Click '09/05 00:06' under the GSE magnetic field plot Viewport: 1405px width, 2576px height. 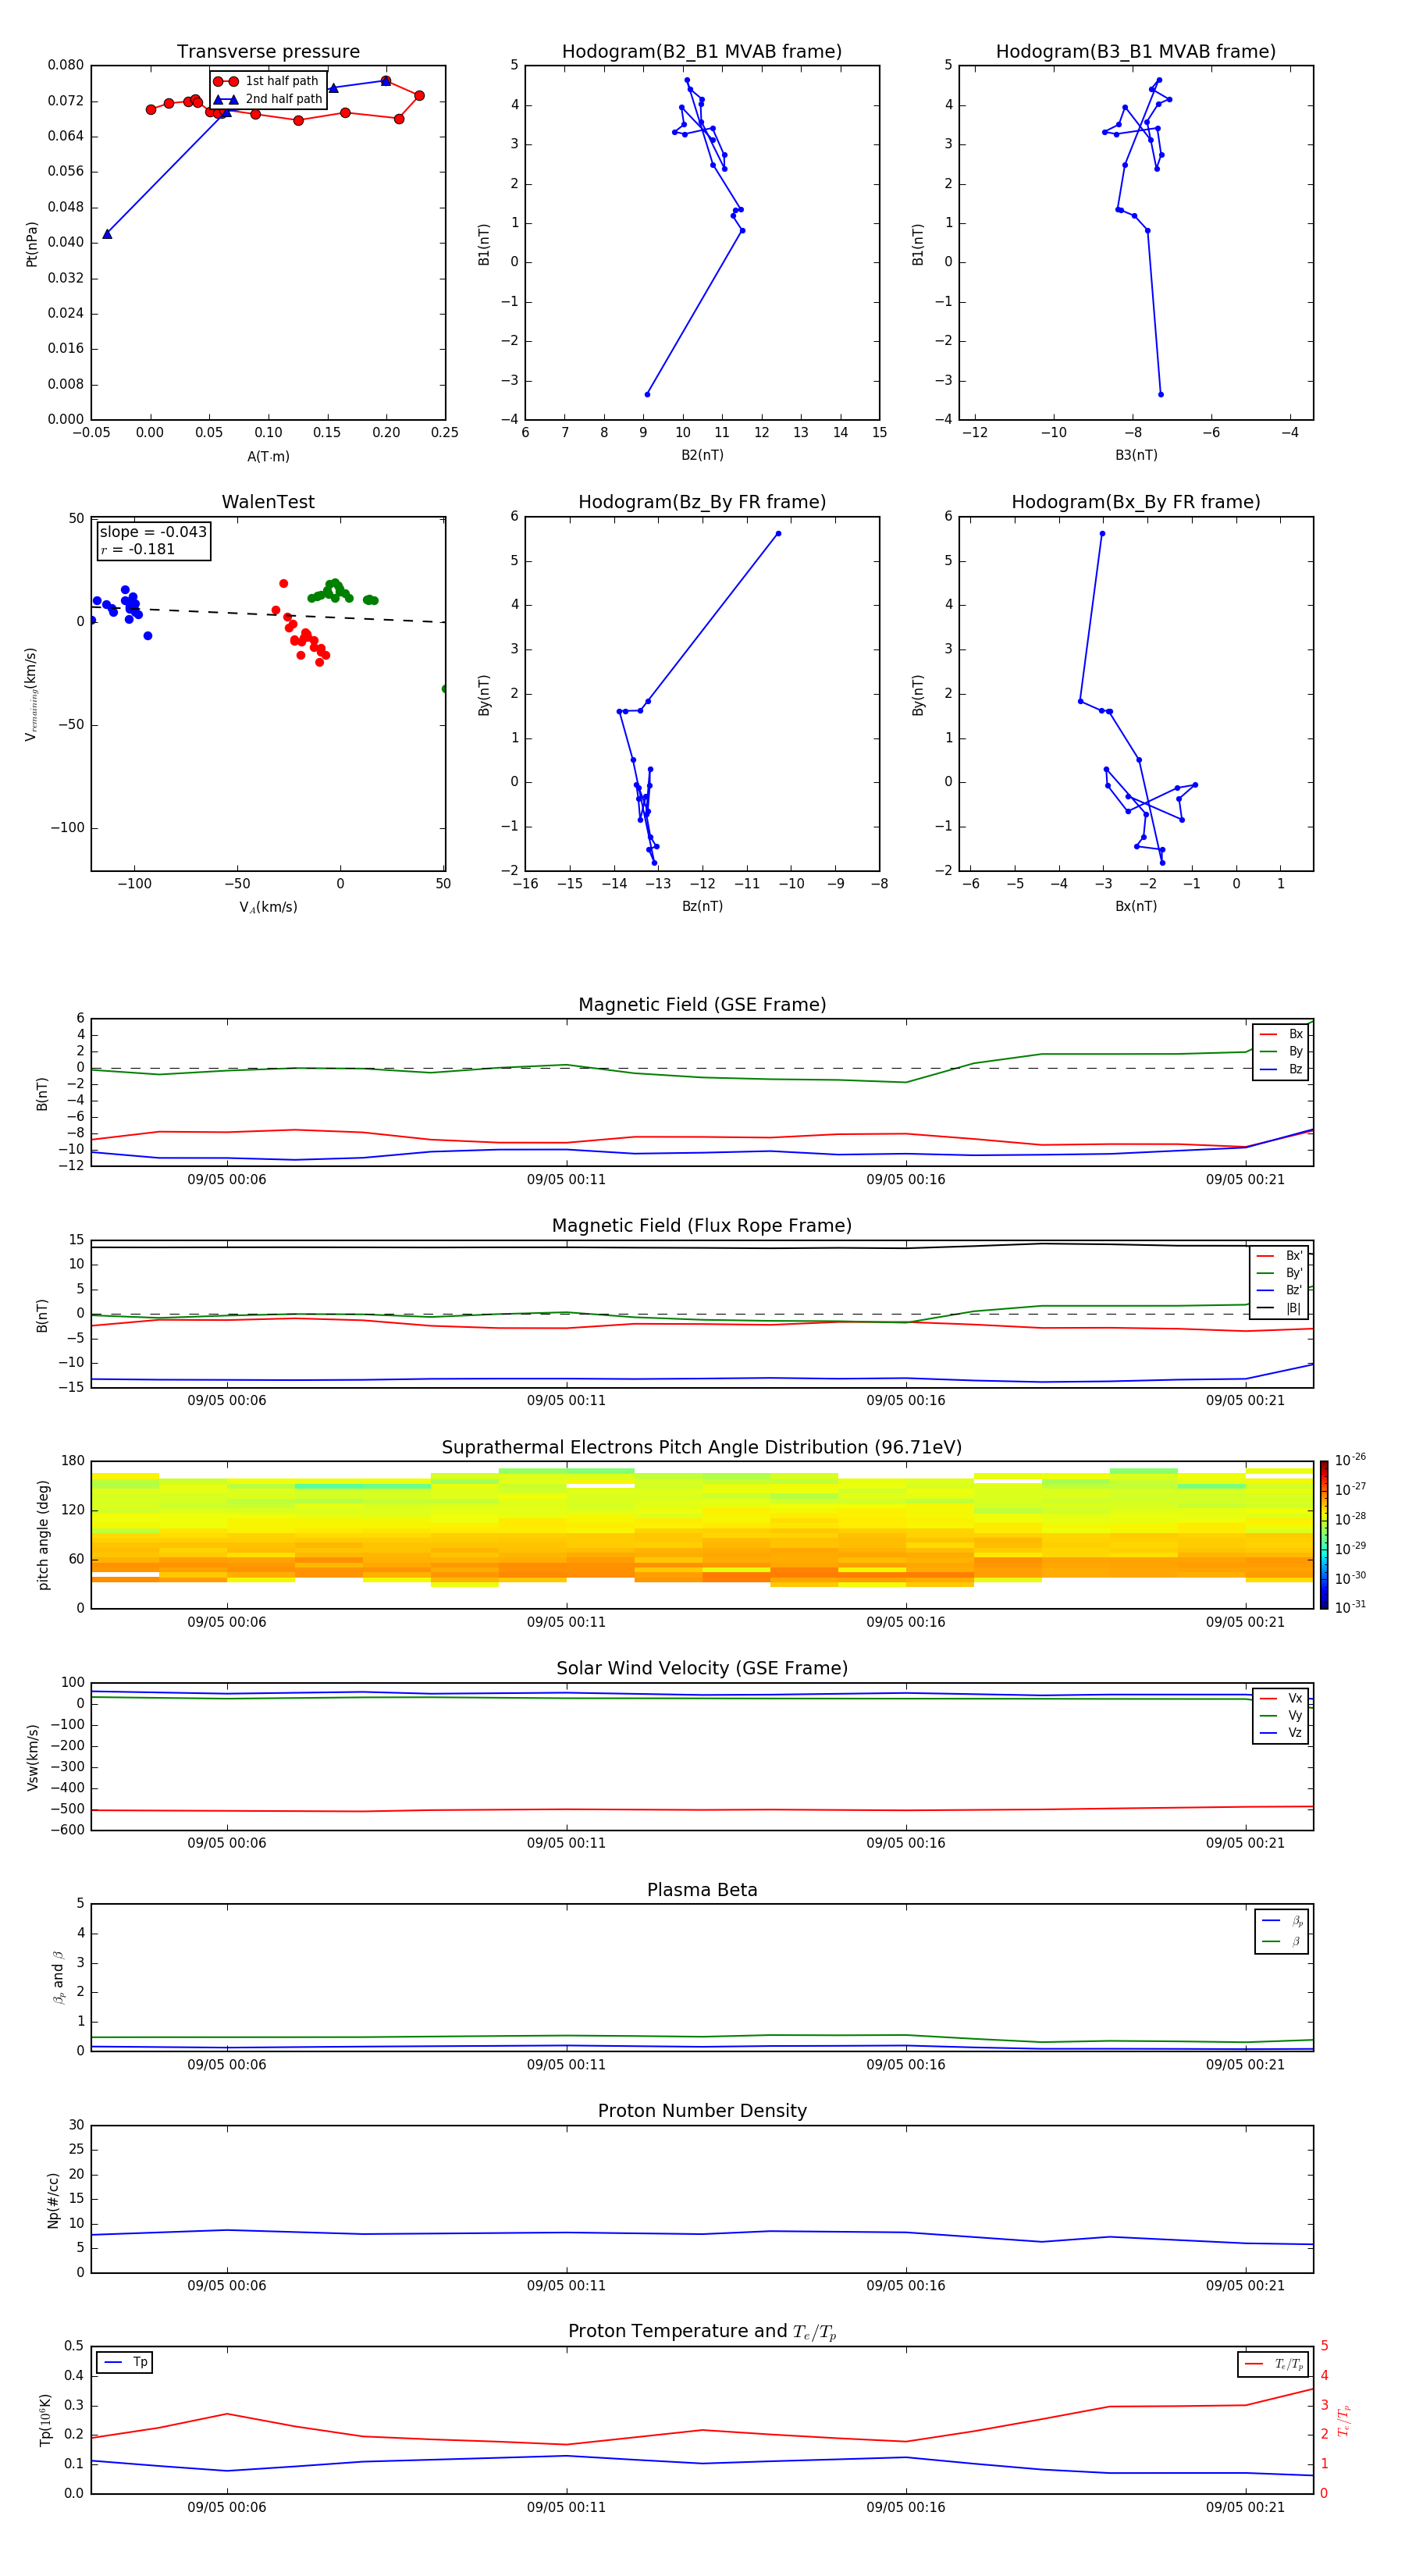pyautogui.click(x=227, y=1180)
